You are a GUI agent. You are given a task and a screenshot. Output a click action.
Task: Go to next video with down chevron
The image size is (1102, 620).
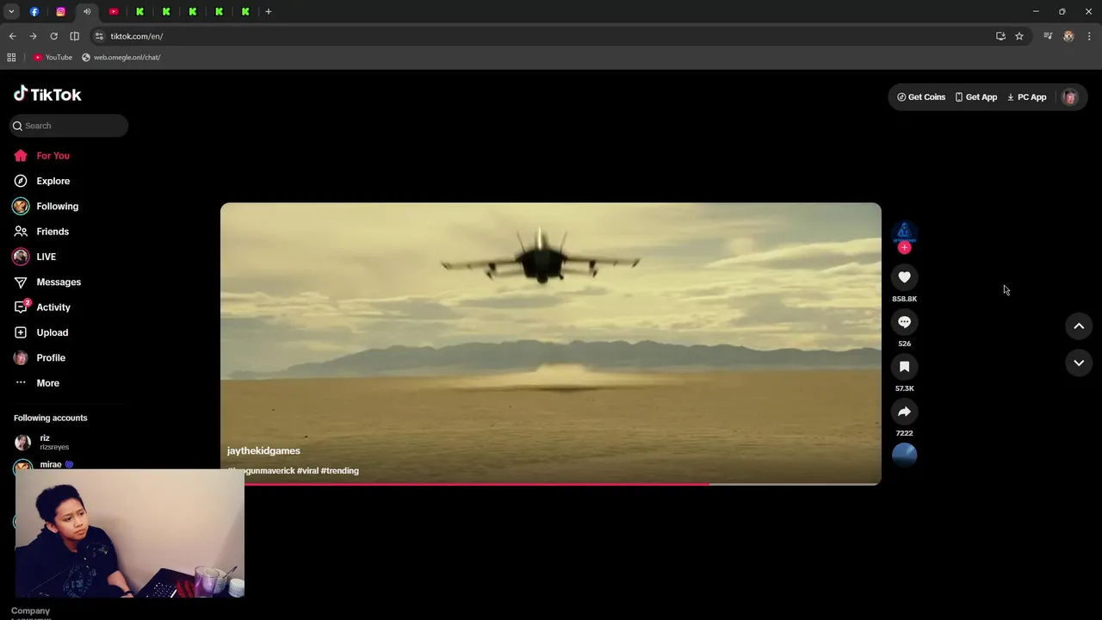click(x=1079, y=363)
